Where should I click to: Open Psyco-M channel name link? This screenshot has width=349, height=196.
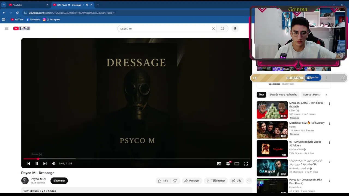[37, 179]
